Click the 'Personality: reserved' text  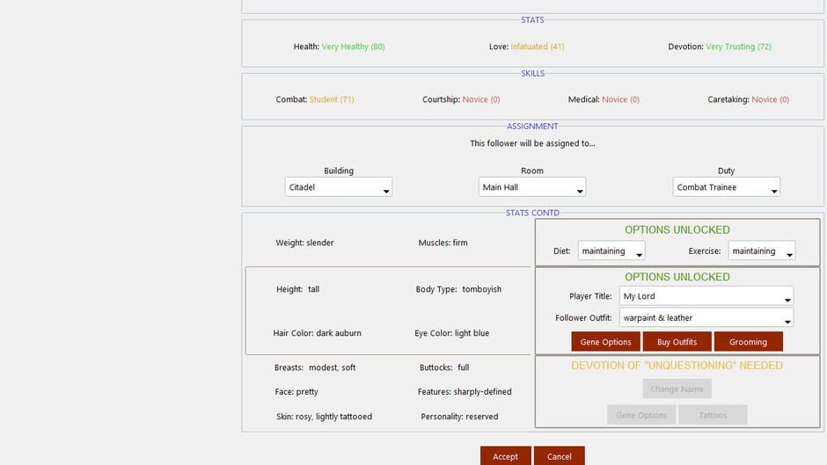tap(459, 417)
